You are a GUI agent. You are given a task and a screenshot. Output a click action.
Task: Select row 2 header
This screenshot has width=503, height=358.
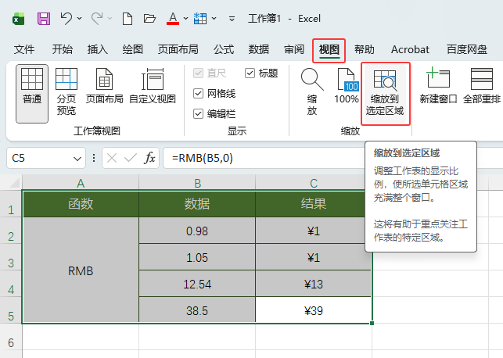point(11,231)
